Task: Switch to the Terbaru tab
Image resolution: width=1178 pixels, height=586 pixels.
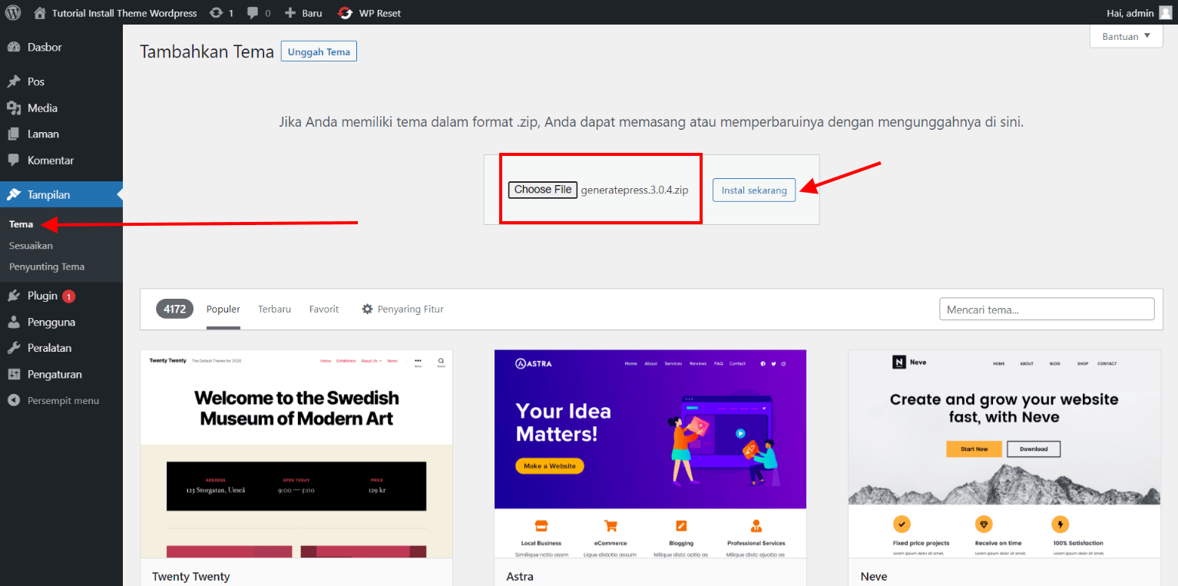Action: pos(274,309)
